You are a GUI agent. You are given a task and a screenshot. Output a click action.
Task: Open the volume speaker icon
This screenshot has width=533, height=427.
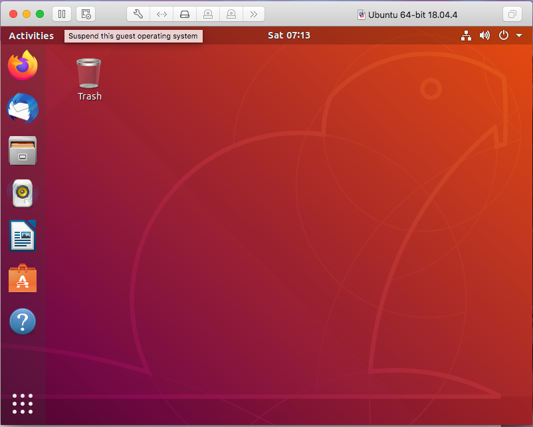tap(484, 35)
